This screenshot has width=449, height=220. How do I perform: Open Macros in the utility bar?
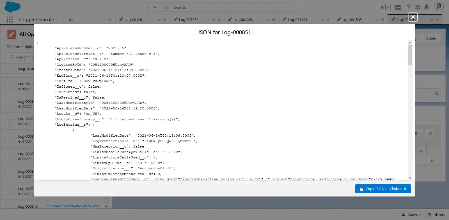(x=411, y=215)
